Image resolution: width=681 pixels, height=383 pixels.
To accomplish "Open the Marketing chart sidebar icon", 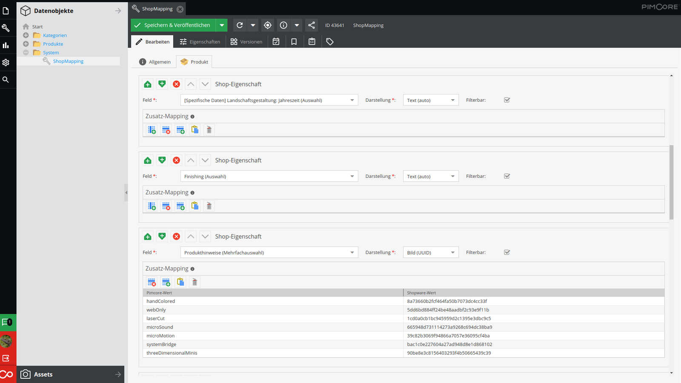I will pos(6,45).
